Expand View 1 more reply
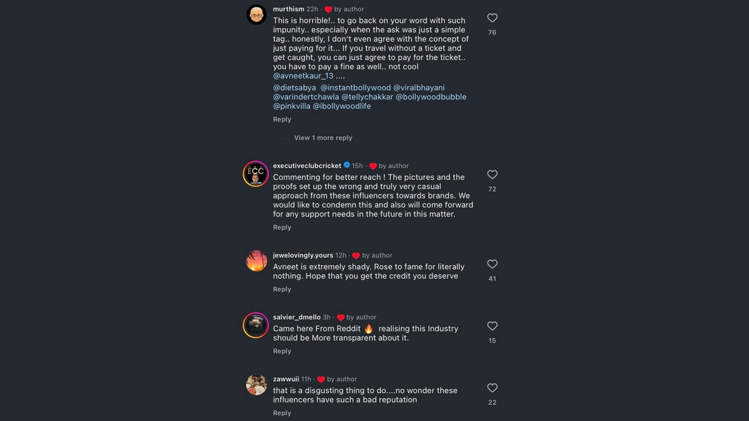This screenshot has height=421, width=749. point(323,138)
